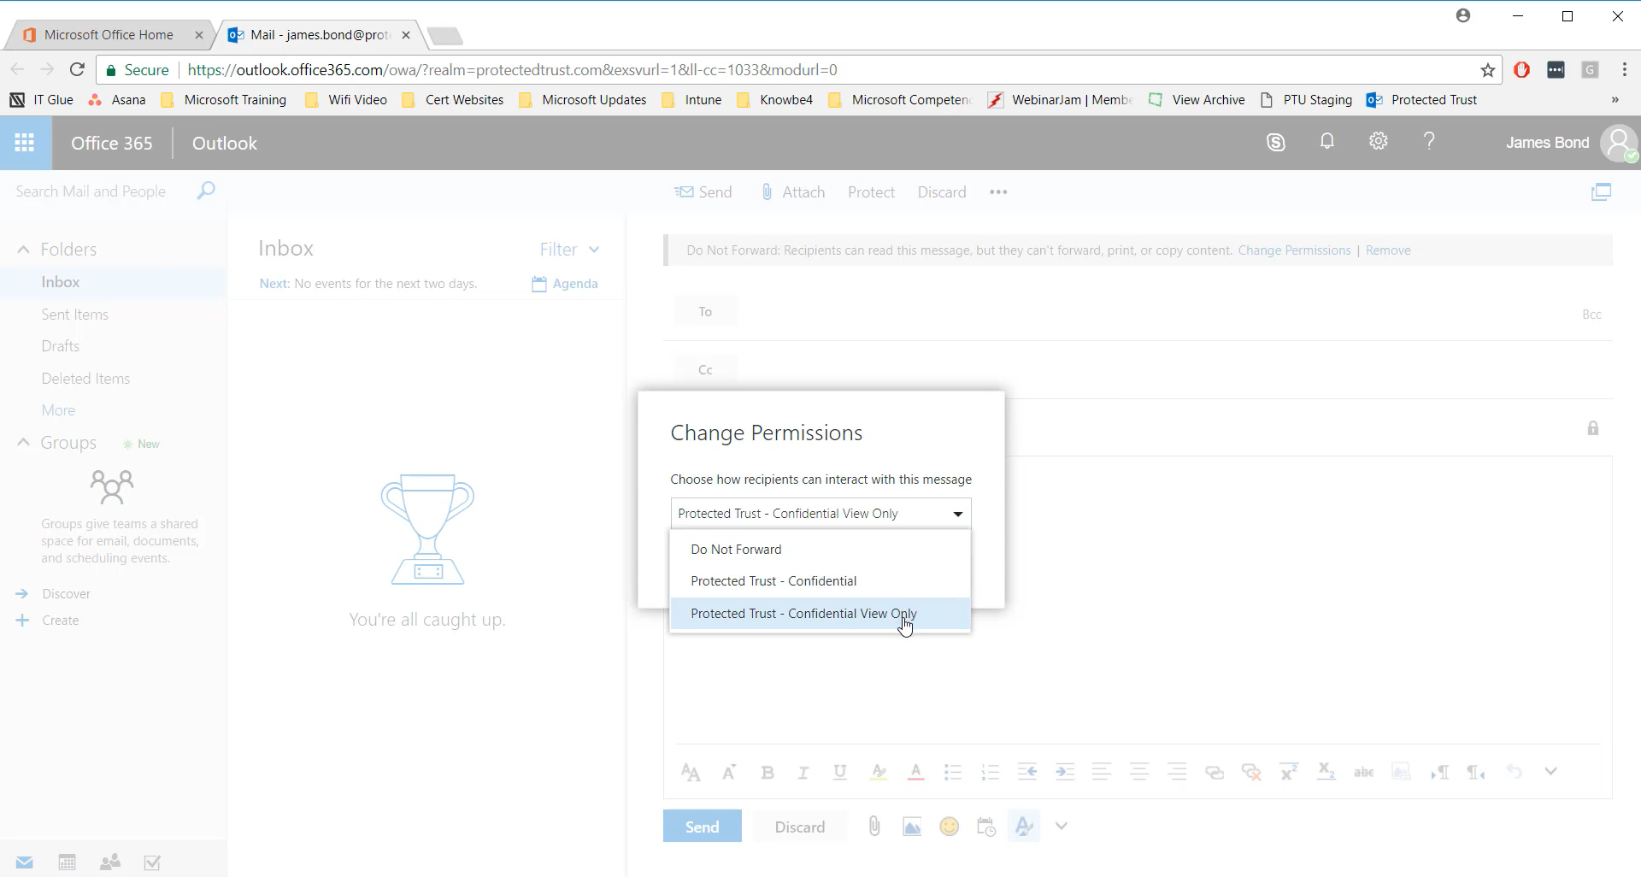Click the Remove link in the banner

pos(1388,250)
